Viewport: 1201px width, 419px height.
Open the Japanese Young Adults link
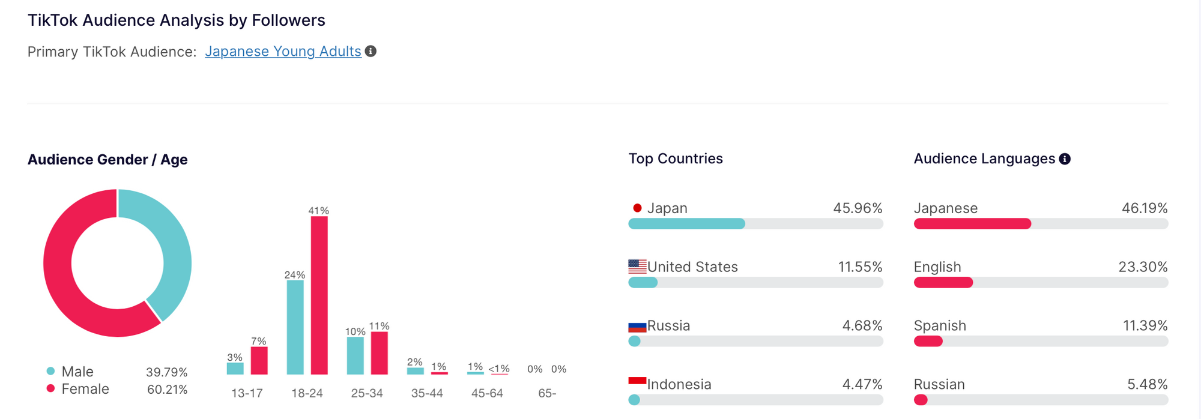point(283,52)
